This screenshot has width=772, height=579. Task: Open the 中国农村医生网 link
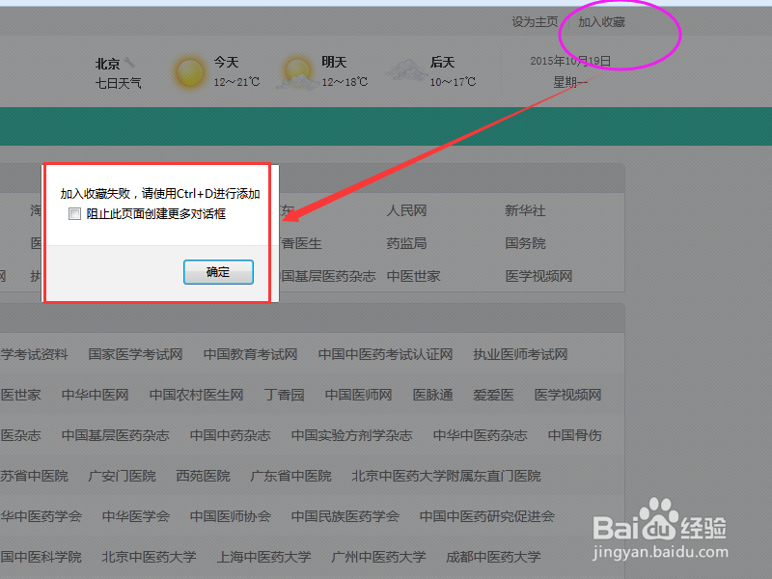(x=197, y=395)
